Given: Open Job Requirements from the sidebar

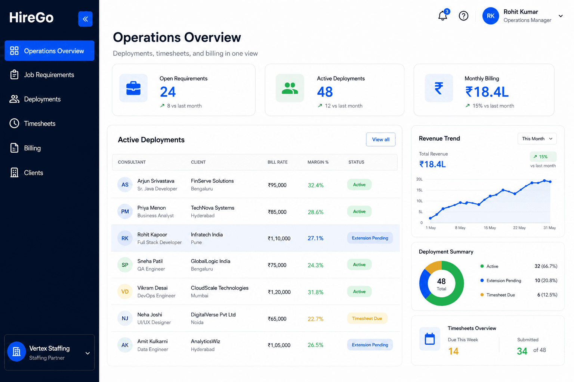Looking at the screenshot, I should [x=49, y=75].
